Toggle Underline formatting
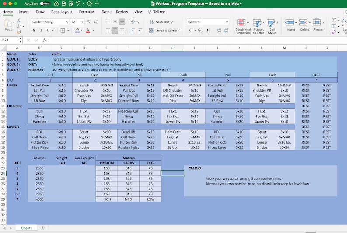 point(48,31)
